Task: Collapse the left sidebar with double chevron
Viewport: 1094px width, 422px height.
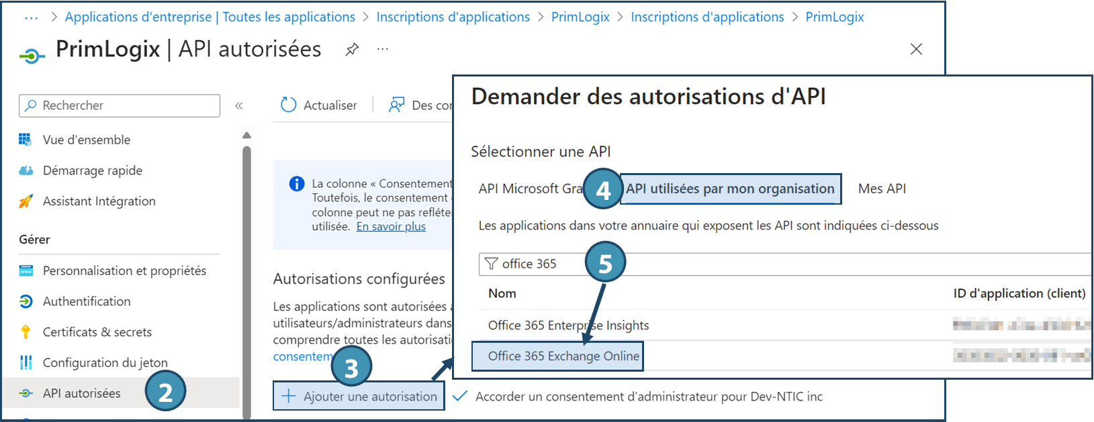Action: [238, 106]
